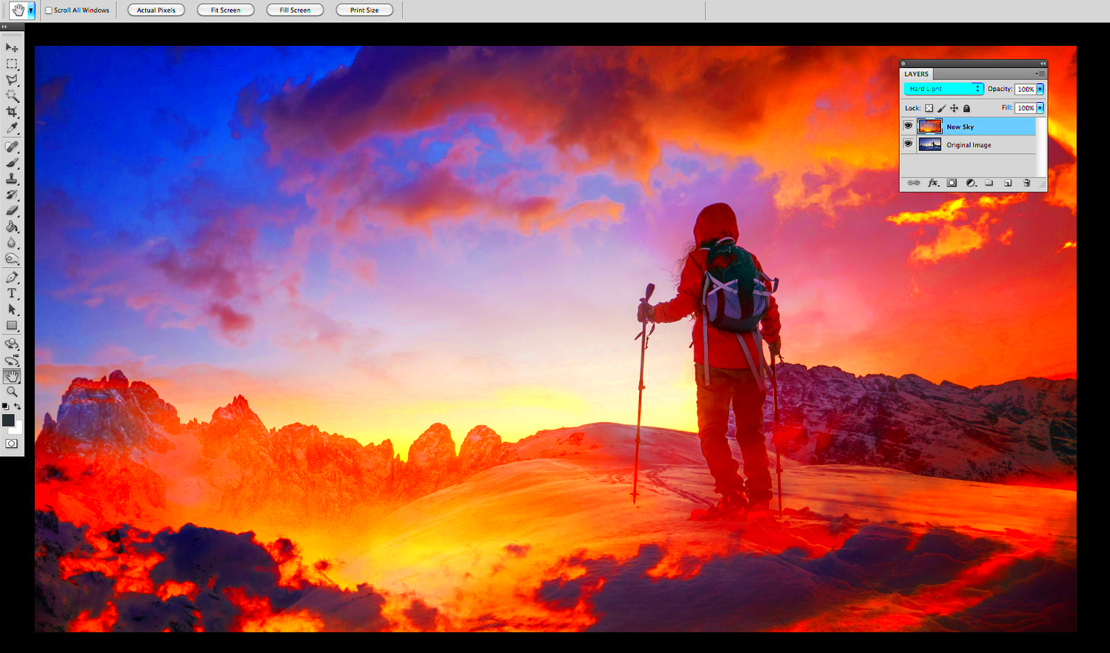Select the Polygonal Lasso tool
This screenshot has width=1110, height=653.
[x=12, y=80]
